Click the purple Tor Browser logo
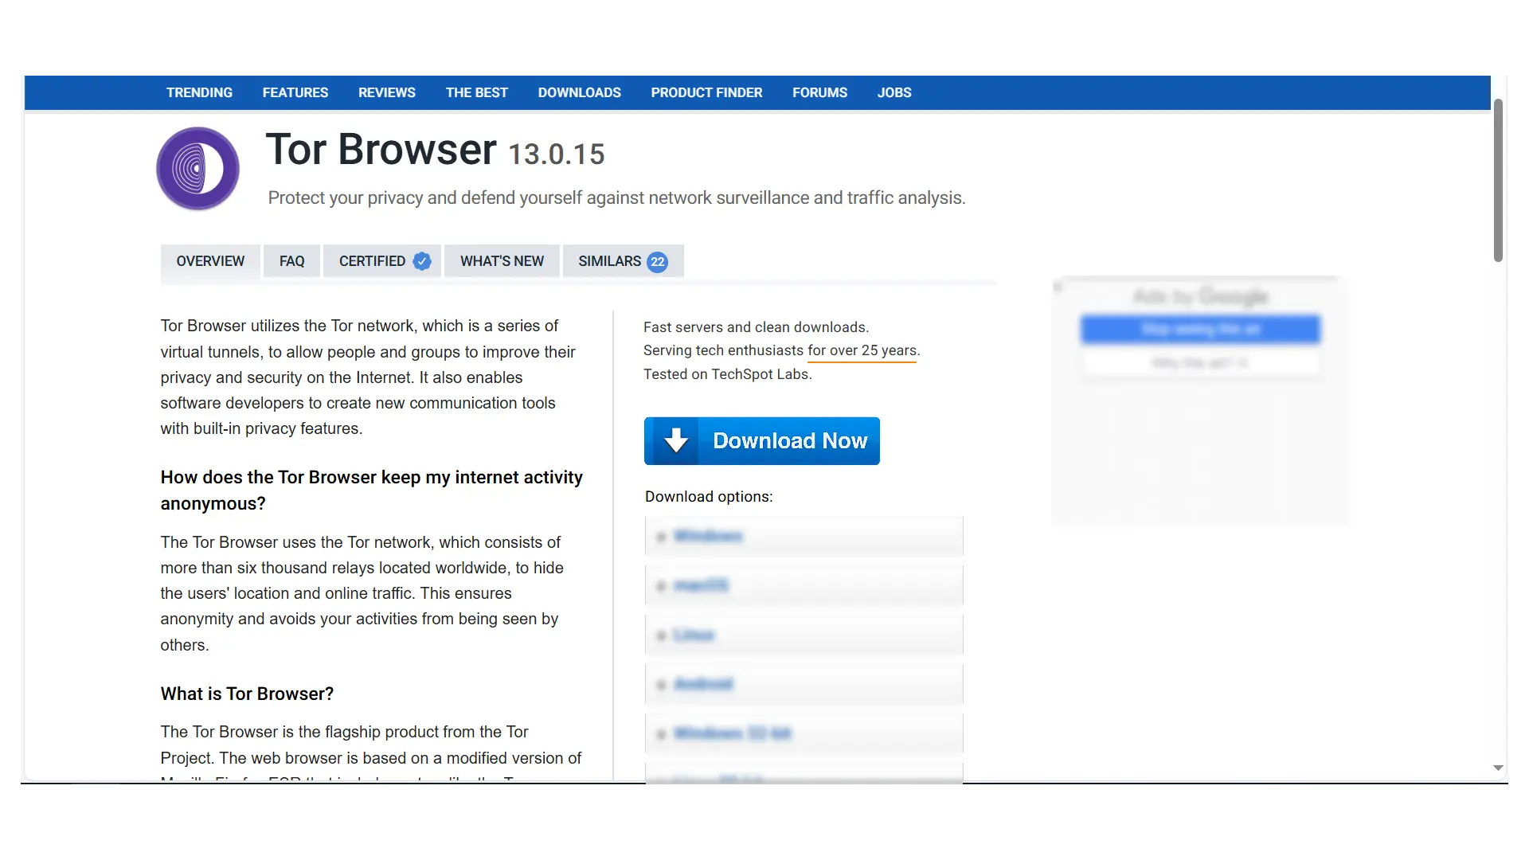This screenshot has height=860, width=1529. point(197,169)
